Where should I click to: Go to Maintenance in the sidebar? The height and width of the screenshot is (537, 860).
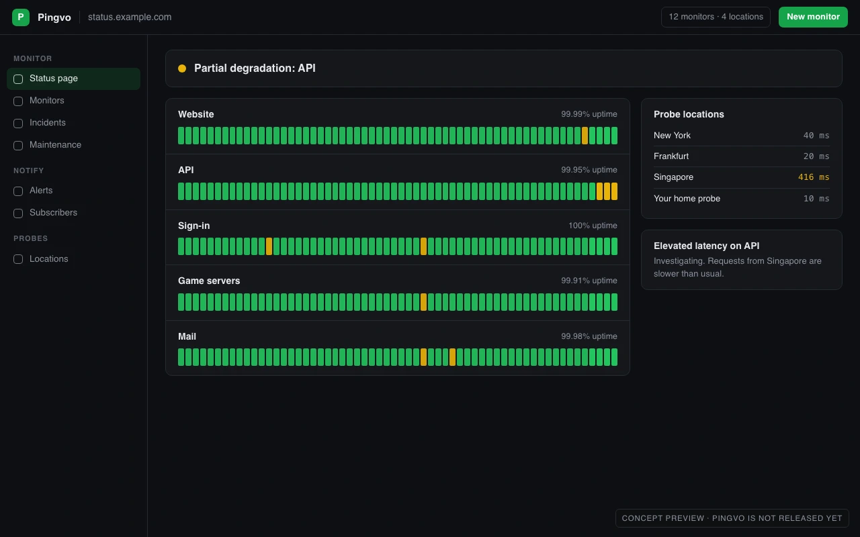pyautogui.click(x=73, y=145)
